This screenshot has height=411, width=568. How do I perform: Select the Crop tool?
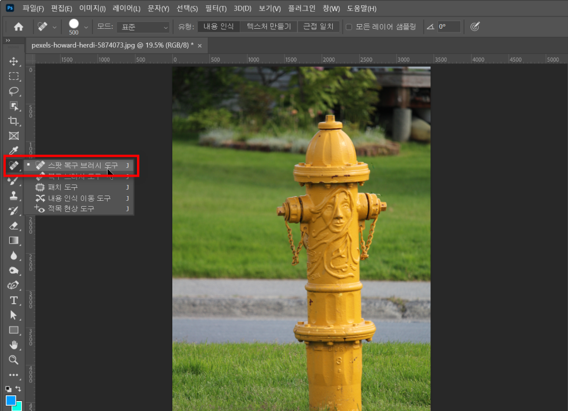14,120
